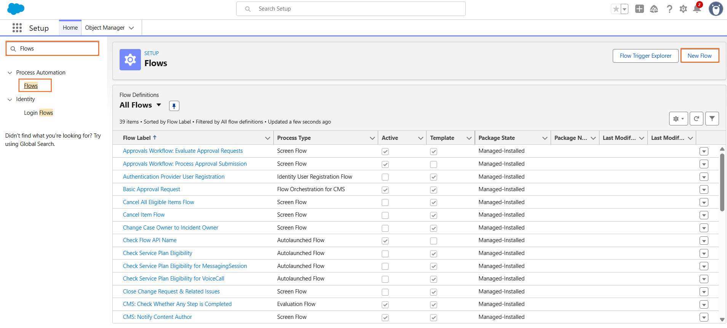Open Check Service Plan Eligibility for MessagingSession

click(x=185, y=266)
